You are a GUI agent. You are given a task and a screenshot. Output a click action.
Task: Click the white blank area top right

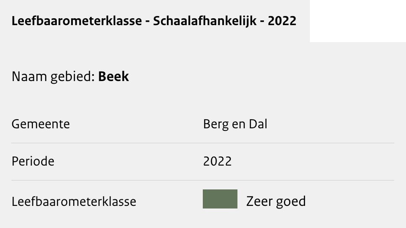357,21
